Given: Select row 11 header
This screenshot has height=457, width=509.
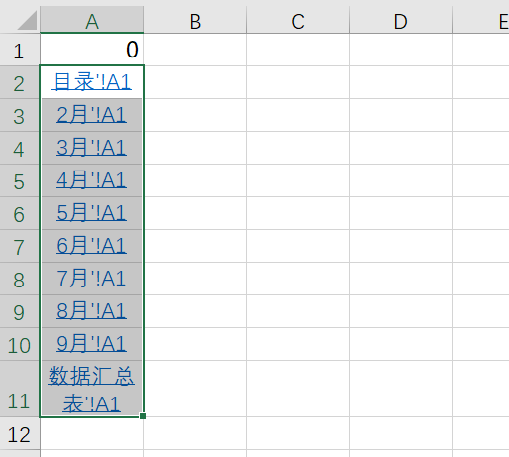Looking at the screenshot, I should (20, 389).
